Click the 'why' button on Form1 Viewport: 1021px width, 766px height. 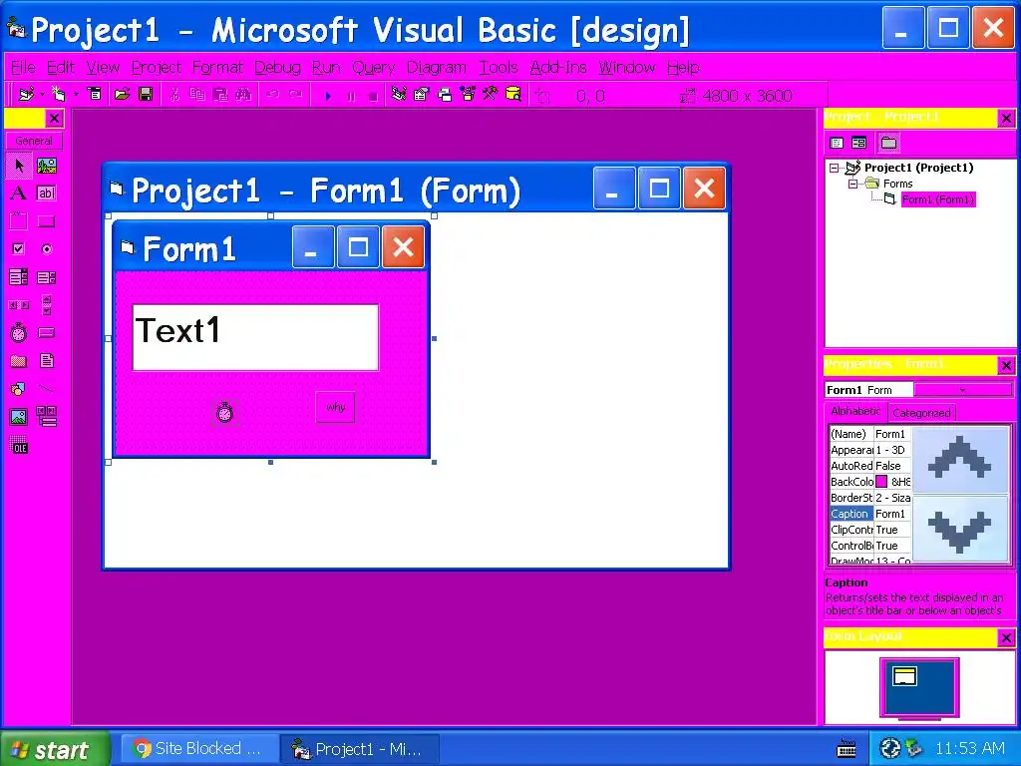coord(335,407)
